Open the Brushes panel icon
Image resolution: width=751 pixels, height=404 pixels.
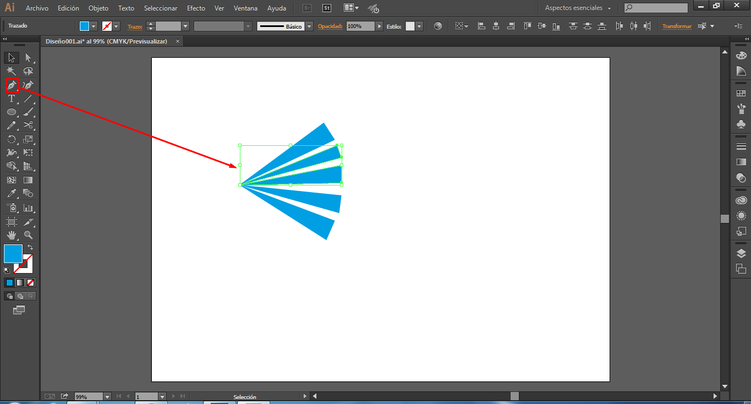pos(741,108)
